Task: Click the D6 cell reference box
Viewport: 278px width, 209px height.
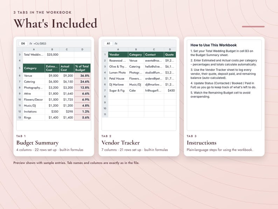Action: [23, 43]
